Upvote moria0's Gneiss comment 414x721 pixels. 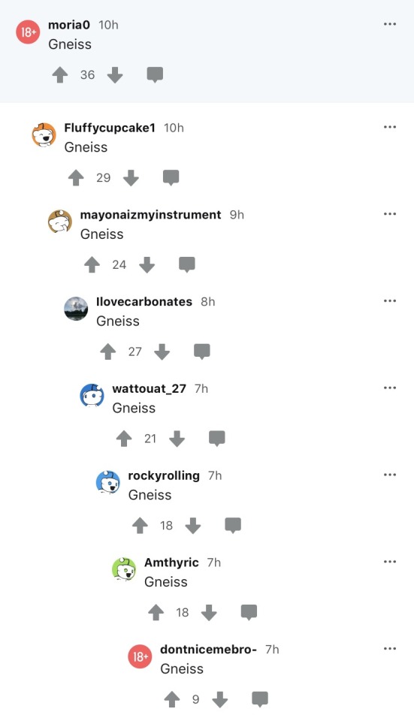pos(60,74)
